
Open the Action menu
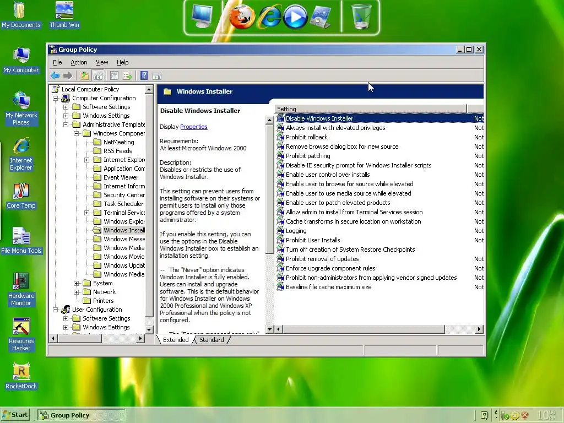(79, 62)
